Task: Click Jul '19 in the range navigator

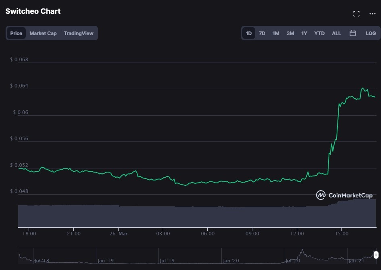Action: coord(167,261)
